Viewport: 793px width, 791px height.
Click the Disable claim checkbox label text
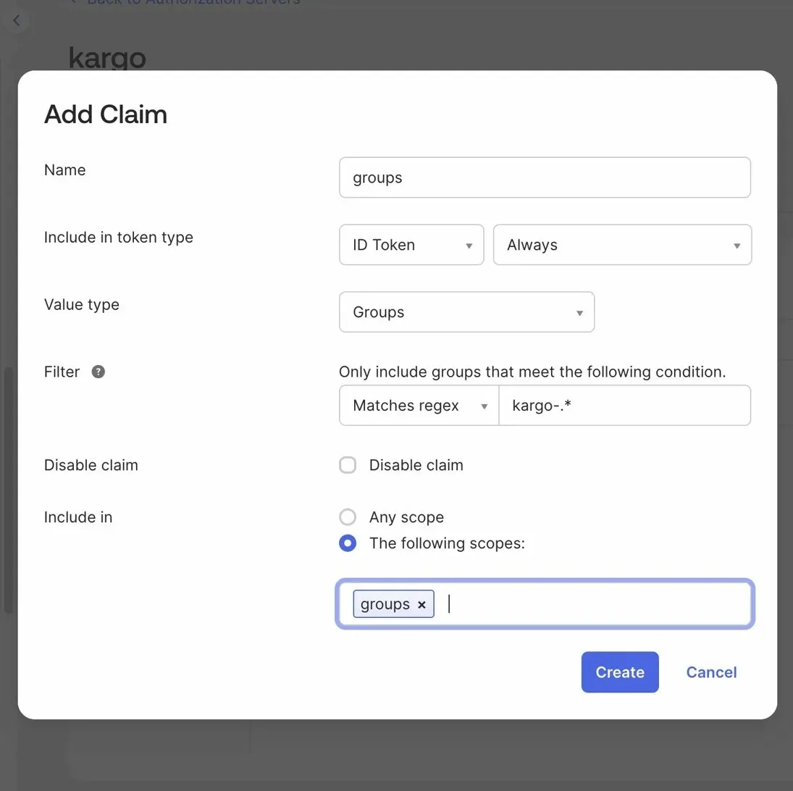pos(416,465)
